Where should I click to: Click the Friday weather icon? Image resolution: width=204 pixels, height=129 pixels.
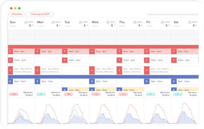coord(162,22)
